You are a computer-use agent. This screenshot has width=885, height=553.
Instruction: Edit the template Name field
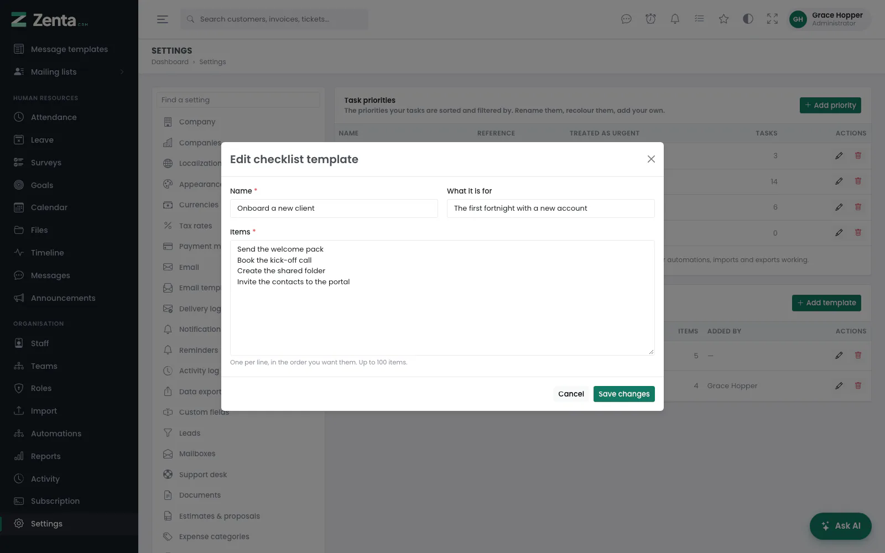click(x=334, y=208)
